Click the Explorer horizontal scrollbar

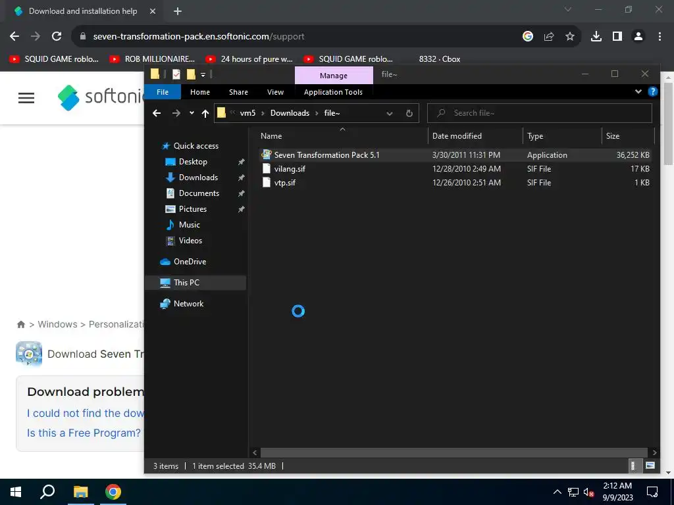pyautogui.click(x=454, y=452)
